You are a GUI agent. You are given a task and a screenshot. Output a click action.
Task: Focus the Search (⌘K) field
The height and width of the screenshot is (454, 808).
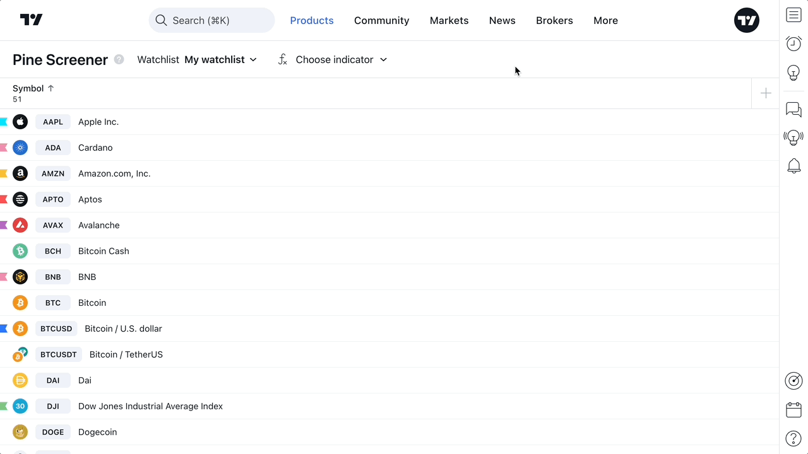pos(212,20)
